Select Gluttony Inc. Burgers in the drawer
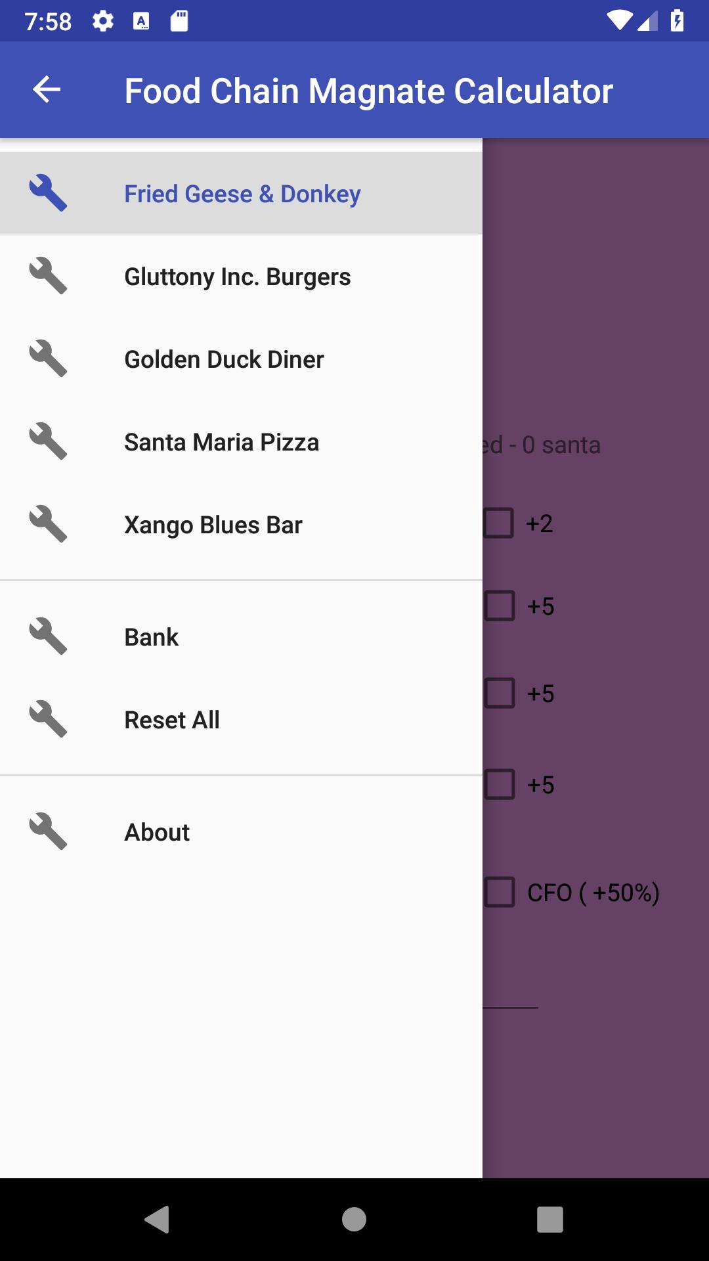 pyautogui.click(x=241, y=277)
